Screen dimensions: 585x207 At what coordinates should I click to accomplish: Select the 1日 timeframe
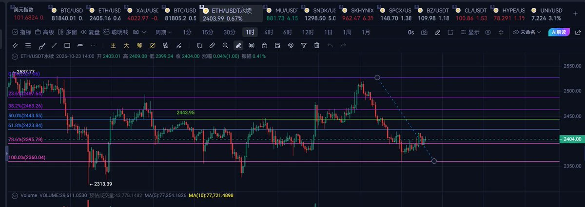(328, 32)
